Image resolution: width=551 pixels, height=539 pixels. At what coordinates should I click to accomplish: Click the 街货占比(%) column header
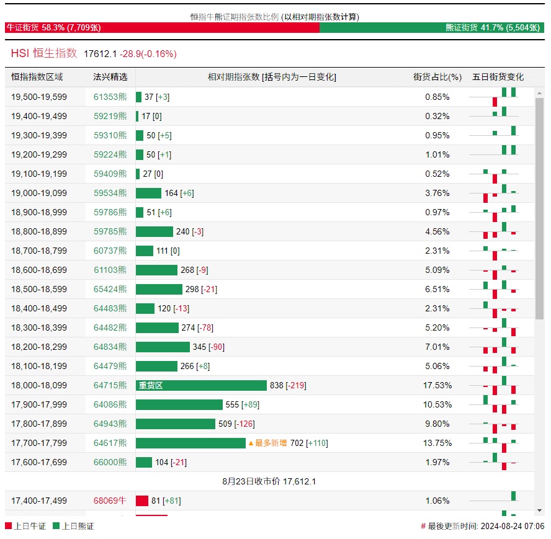[437, 77]
